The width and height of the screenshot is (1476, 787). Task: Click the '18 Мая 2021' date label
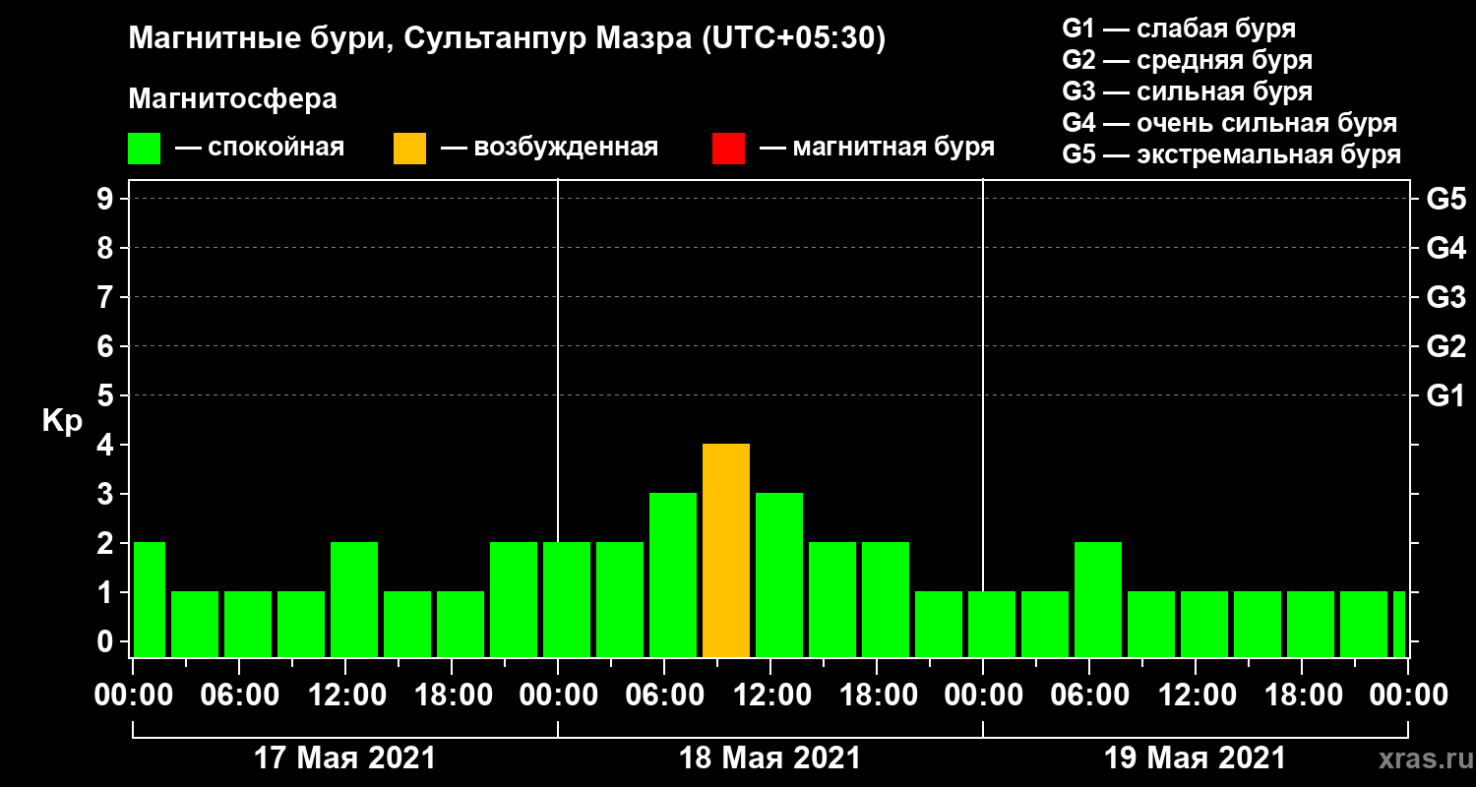pyautogui.click(x=769, y=758)
